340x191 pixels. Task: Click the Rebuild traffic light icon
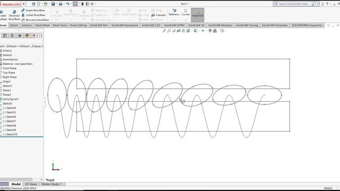(83, 4)
